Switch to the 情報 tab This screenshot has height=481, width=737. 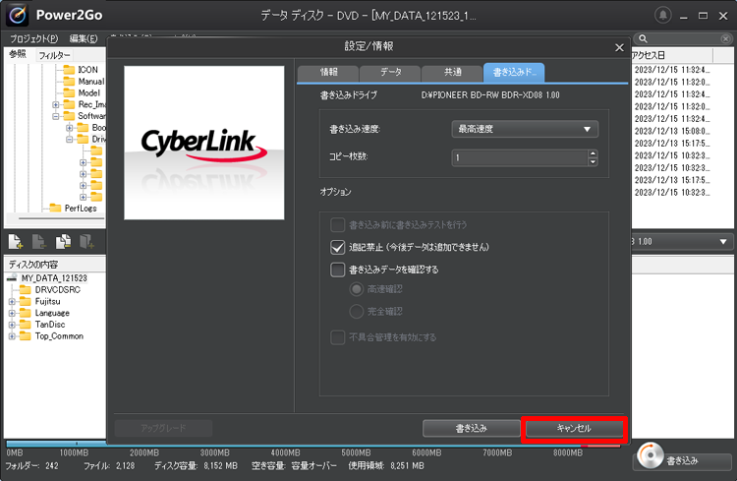tap(327, 73)
